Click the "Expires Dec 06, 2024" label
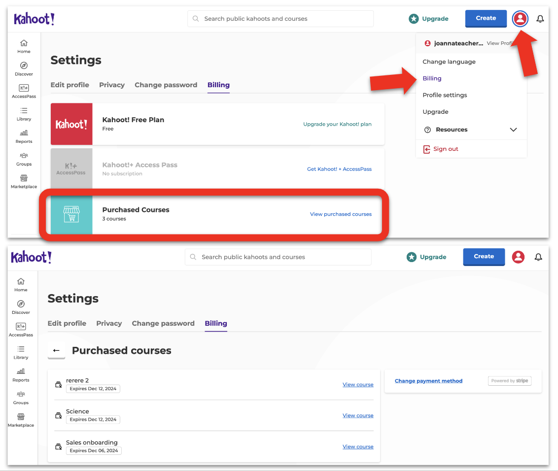The width and height of the screenshot is (558, 471). click(94, 451)
